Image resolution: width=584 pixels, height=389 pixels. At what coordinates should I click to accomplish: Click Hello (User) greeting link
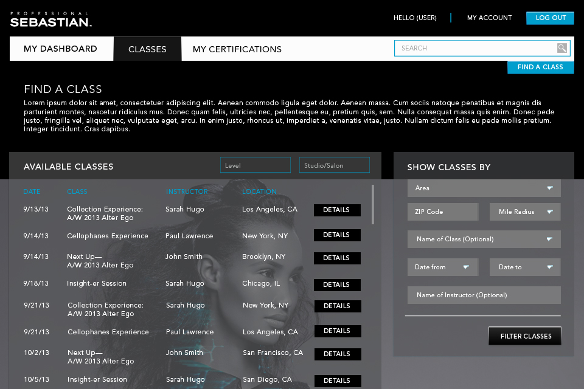pos(415,18)
